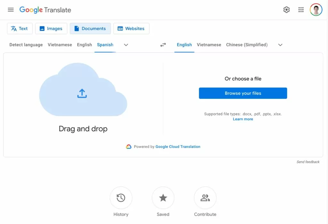
Task: Switch to Images translation mode
Action: coord(51,28)
